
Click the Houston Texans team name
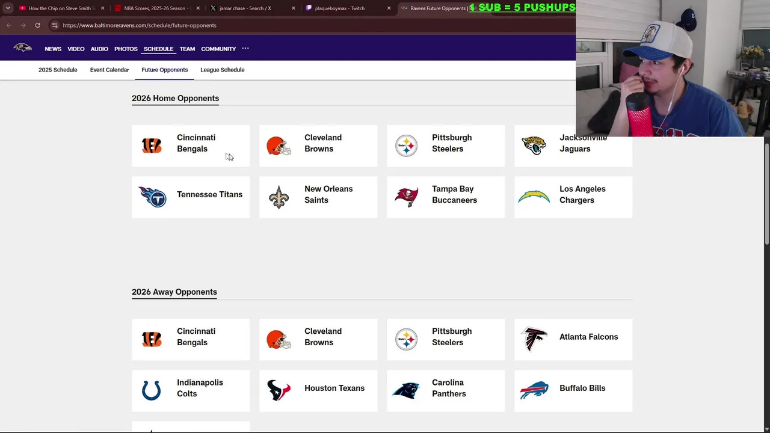click(334, 388)
